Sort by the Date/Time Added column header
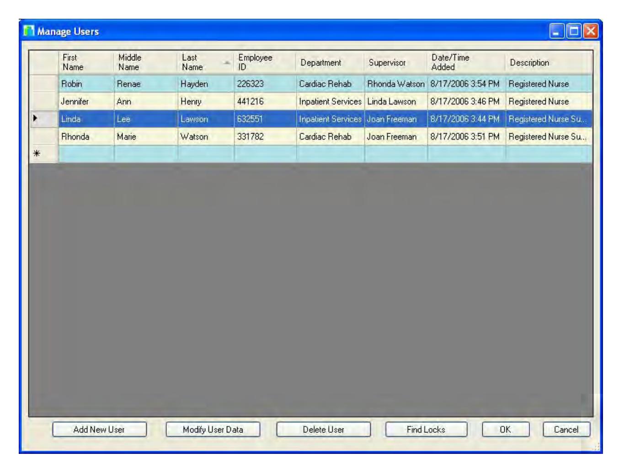The image size is (619, 469). point(467,63)
